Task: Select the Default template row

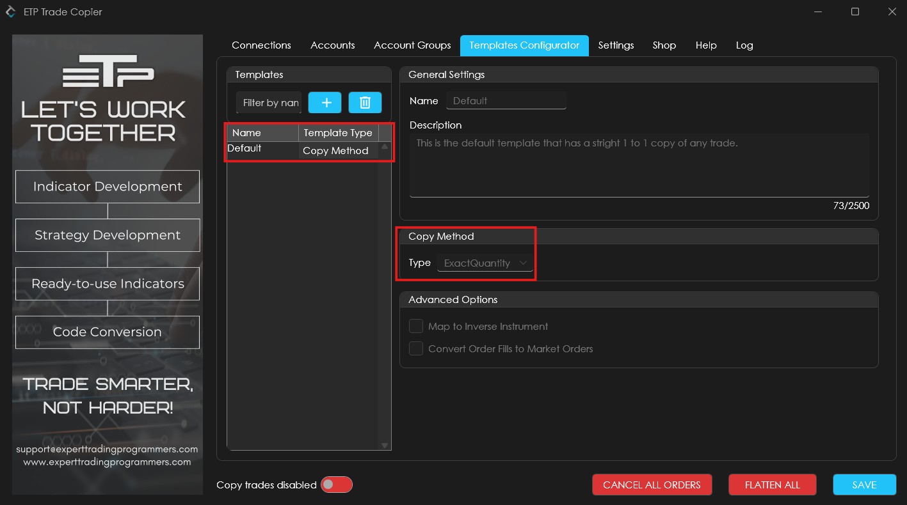Action: click(x=302, y=150)
